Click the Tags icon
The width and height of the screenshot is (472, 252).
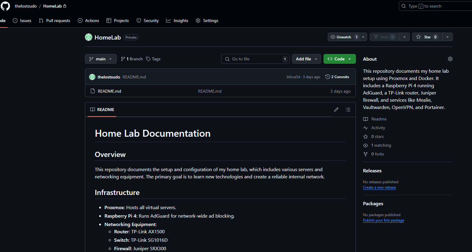pos(148,59)
